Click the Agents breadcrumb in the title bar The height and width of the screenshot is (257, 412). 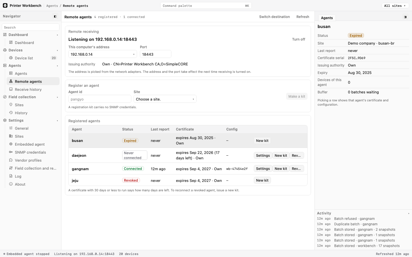pyautogui.click(x=52, y=6)
